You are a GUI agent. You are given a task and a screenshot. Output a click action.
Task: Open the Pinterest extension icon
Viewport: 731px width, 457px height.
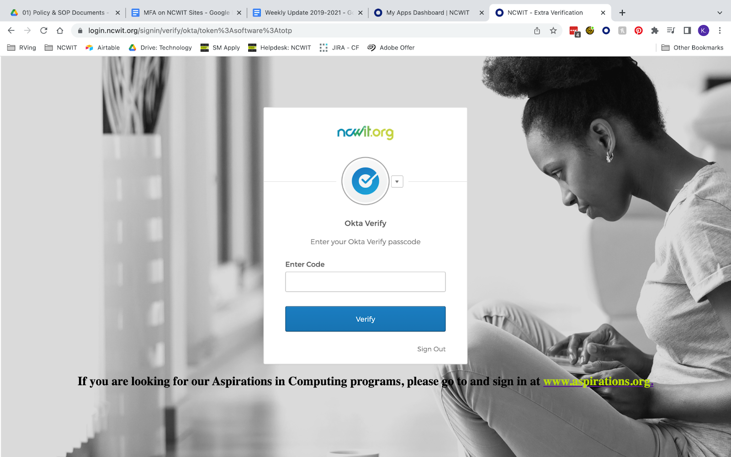(639, 31)
